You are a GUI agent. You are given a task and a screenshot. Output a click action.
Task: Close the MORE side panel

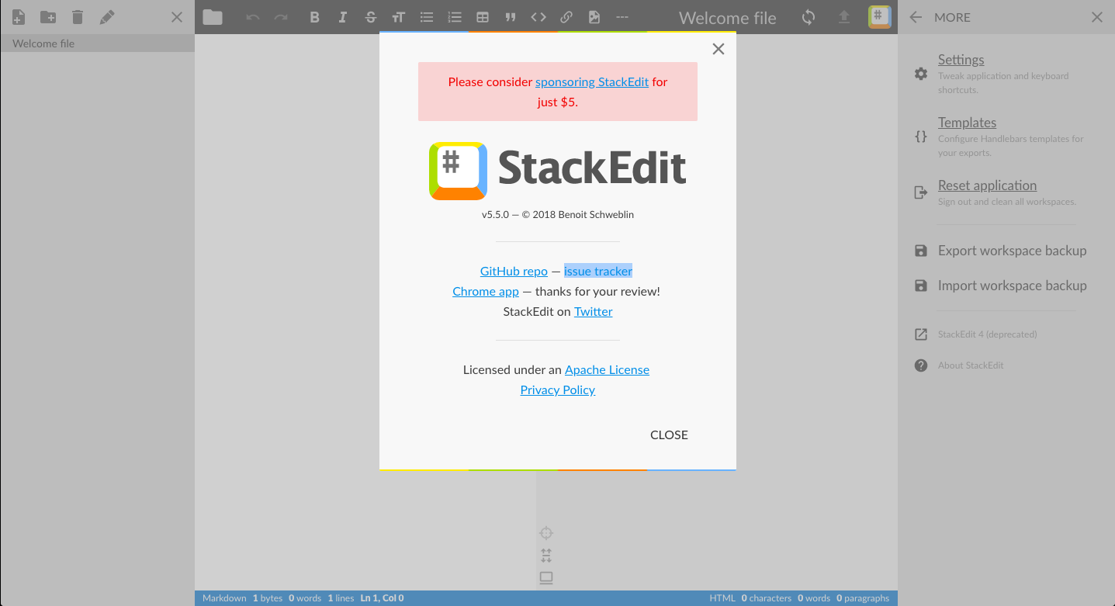(x=1097, y=17)
